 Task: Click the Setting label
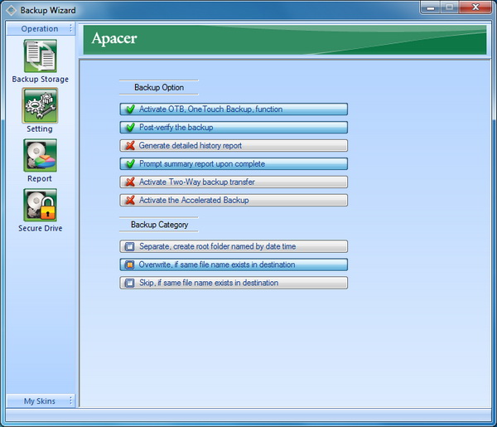pyautogui.click(x=40, y=129)
